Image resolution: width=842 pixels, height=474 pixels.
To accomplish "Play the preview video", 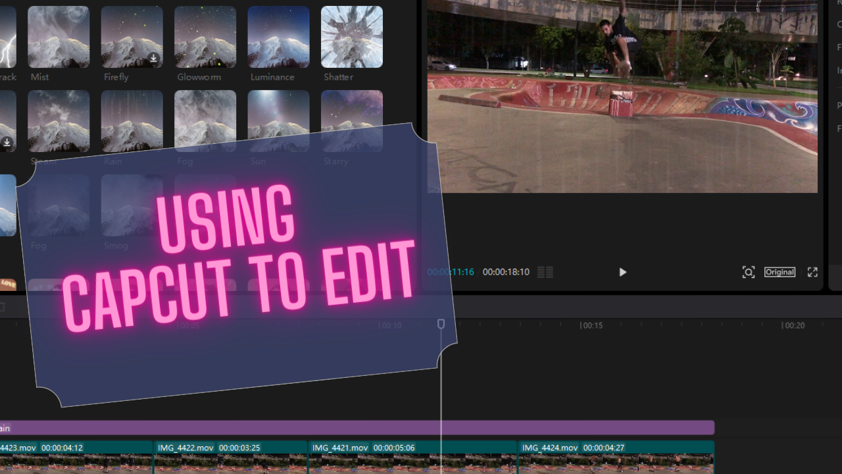I will point(622,272).
